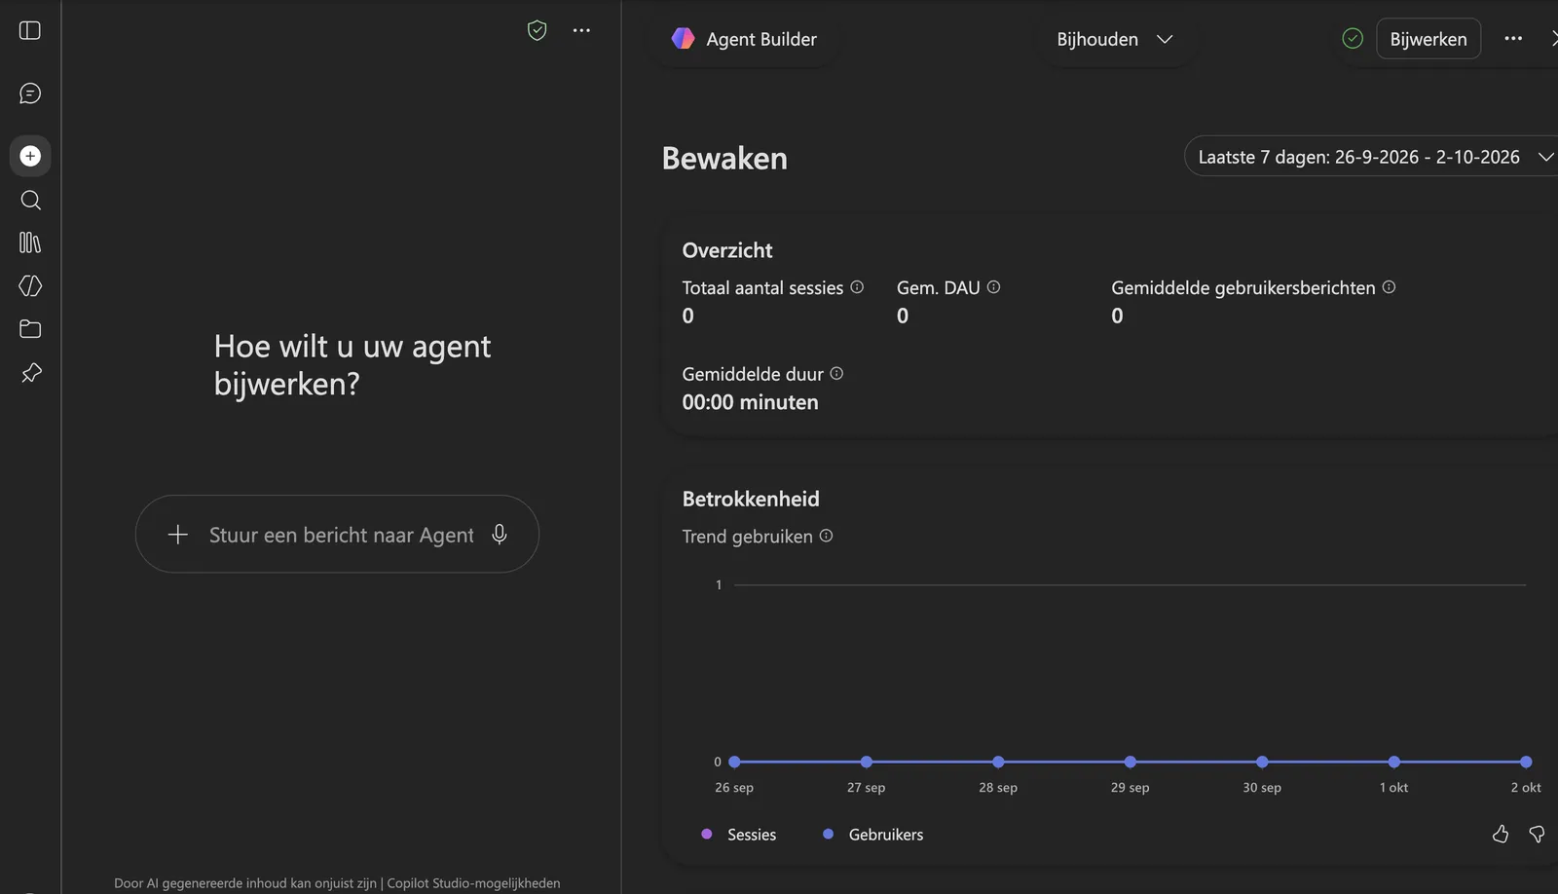Select the 29 sep data point
1558x894 pixels.
coord(1130,762)
